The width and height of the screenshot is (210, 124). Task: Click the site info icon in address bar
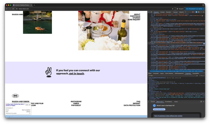(17, 9)
